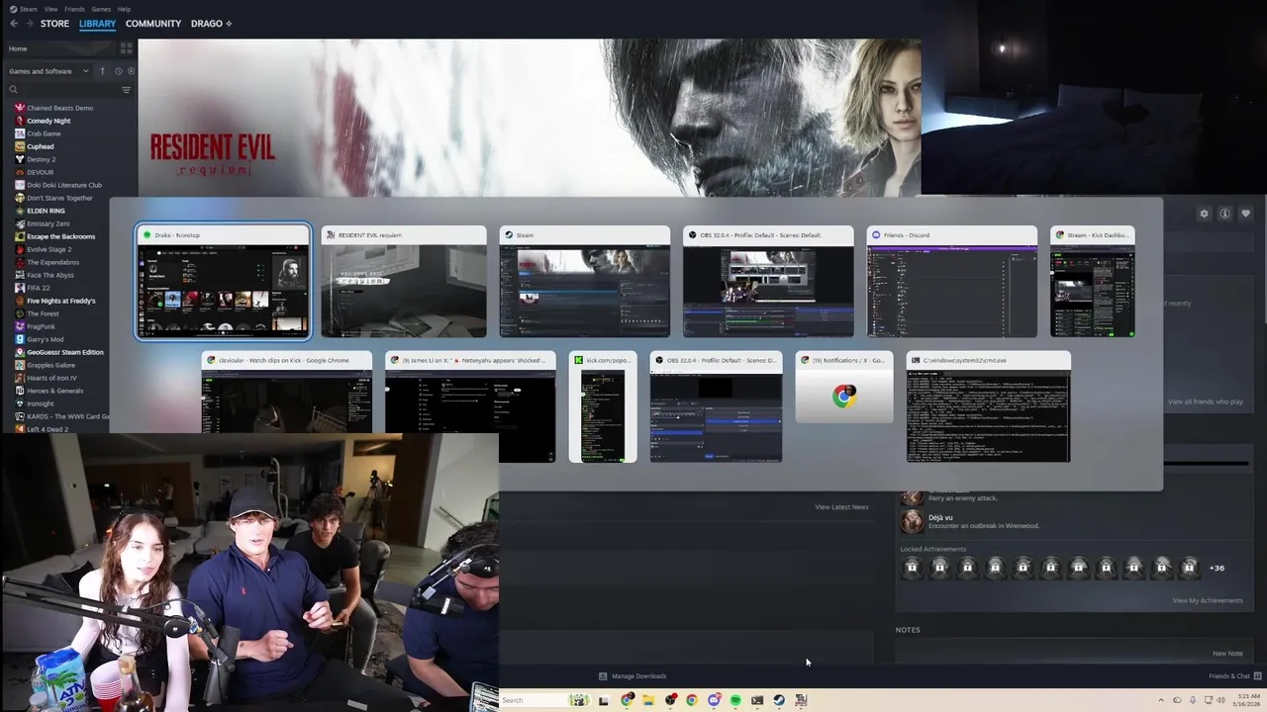Go to the STORE tab
Viewport: 1267px width, 712px height.
(x=54, y=24)
